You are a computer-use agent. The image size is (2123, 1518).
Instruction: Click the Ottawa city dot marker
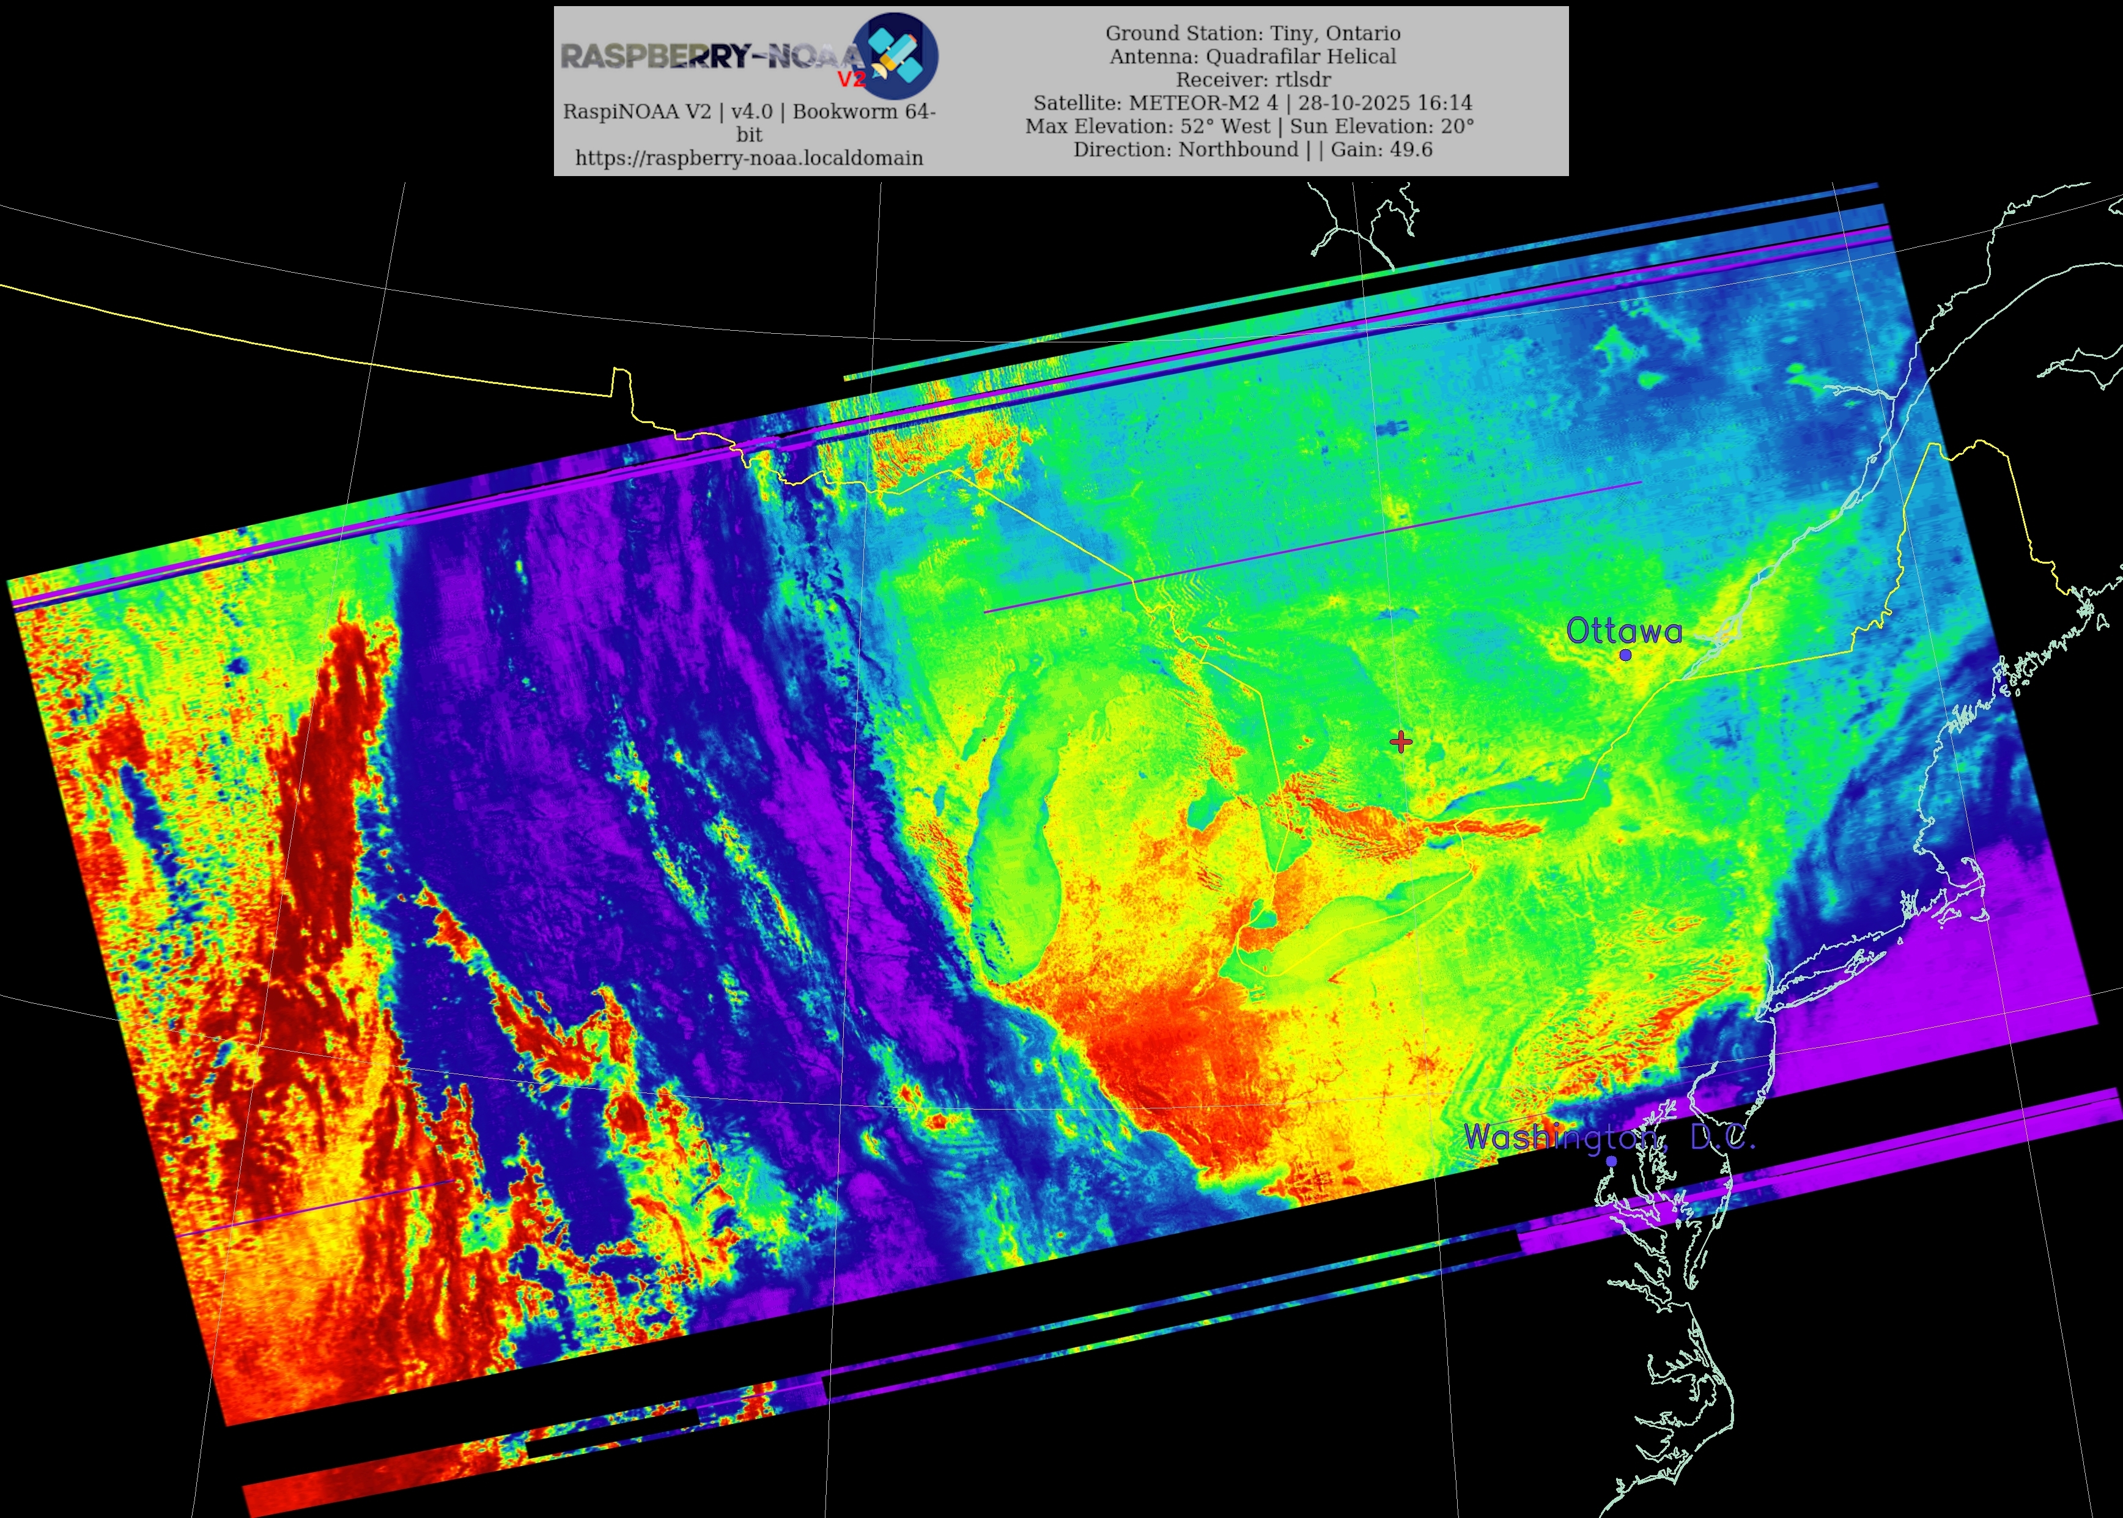pos(1625,655)
